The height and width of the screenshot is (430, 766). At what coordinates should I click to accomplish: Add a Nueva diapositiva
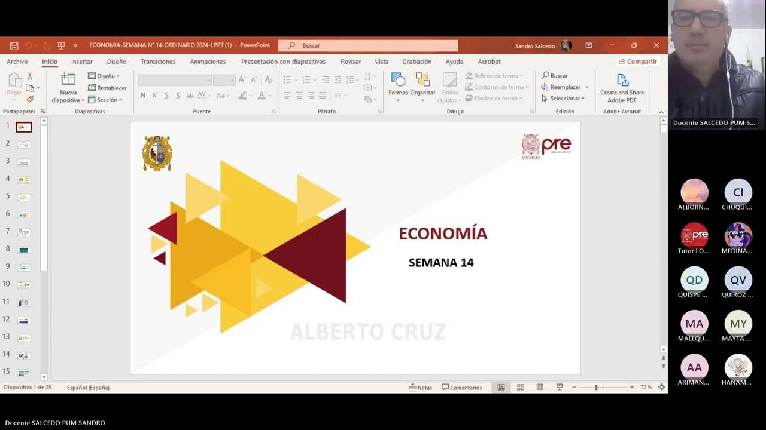tap(68, 88)
